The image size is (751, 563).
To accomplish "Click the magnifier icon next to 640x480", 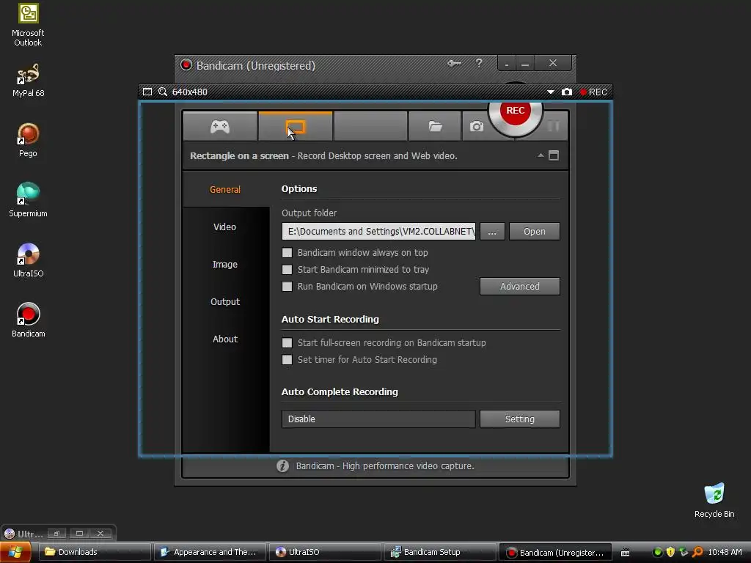I will [x=163, y=92].
